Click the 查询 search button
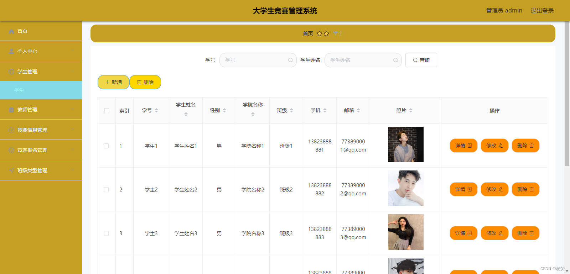570x274 pixels. click(x=421, y=60)
